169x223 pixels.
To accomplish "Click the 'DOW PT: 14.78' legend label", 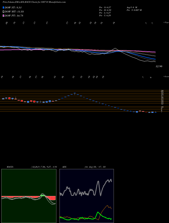I will (x=14, y=16).
